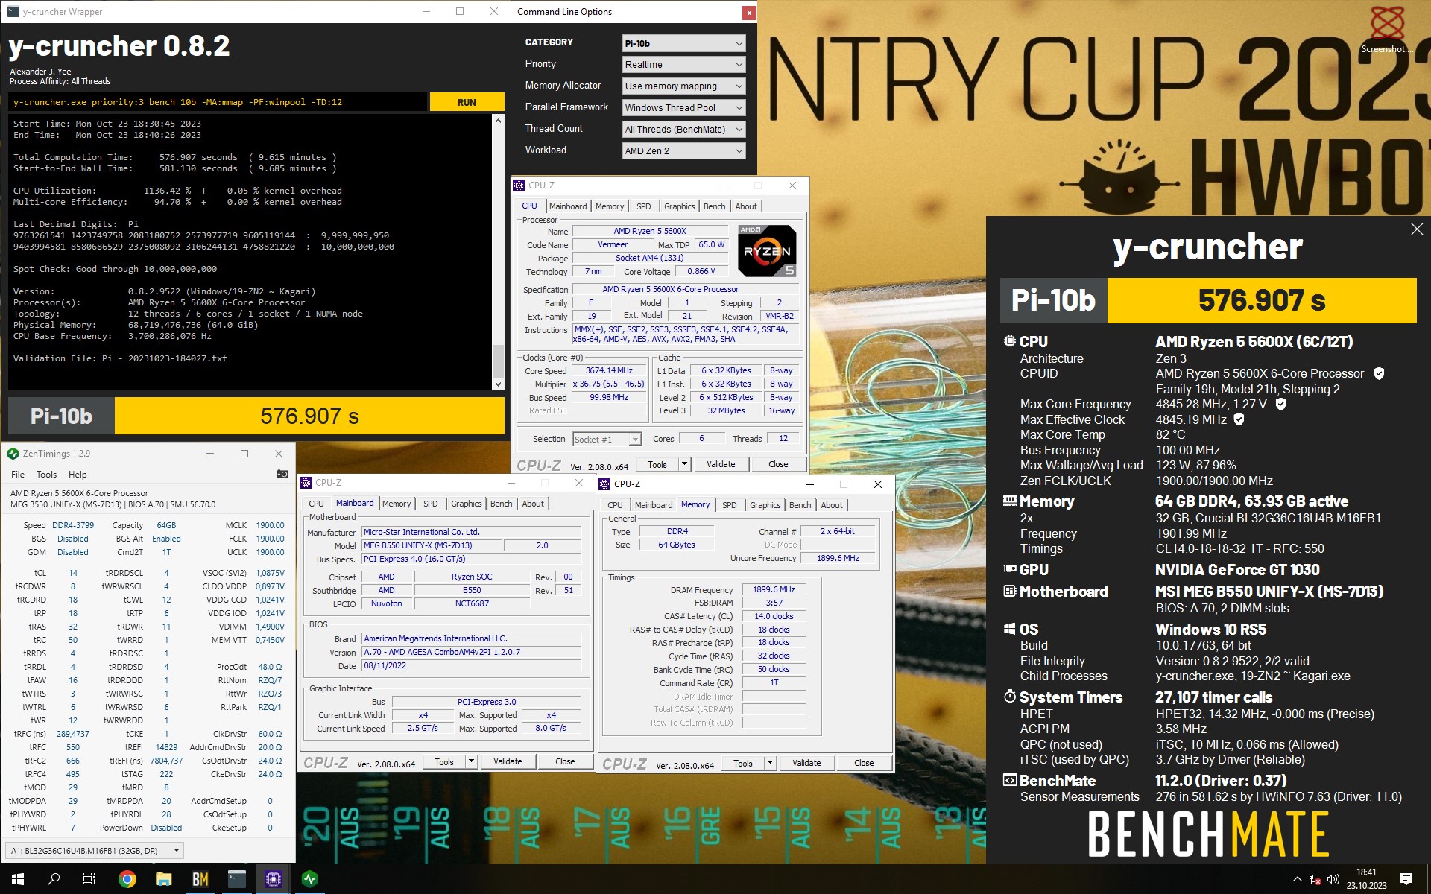Click the ZenTimings camera screenshot icon
1431x894 pixels.
282,474
